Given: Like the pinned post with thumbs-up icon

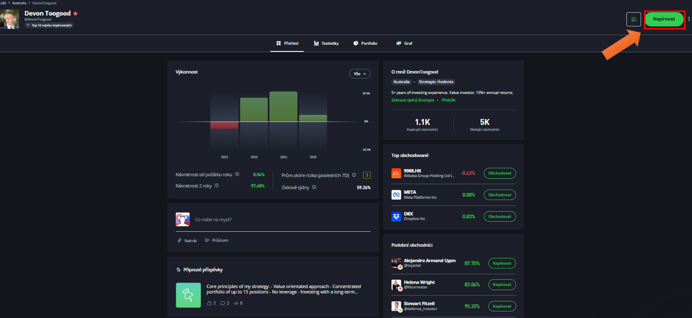Looking at the screenshot, I should 210,303.
